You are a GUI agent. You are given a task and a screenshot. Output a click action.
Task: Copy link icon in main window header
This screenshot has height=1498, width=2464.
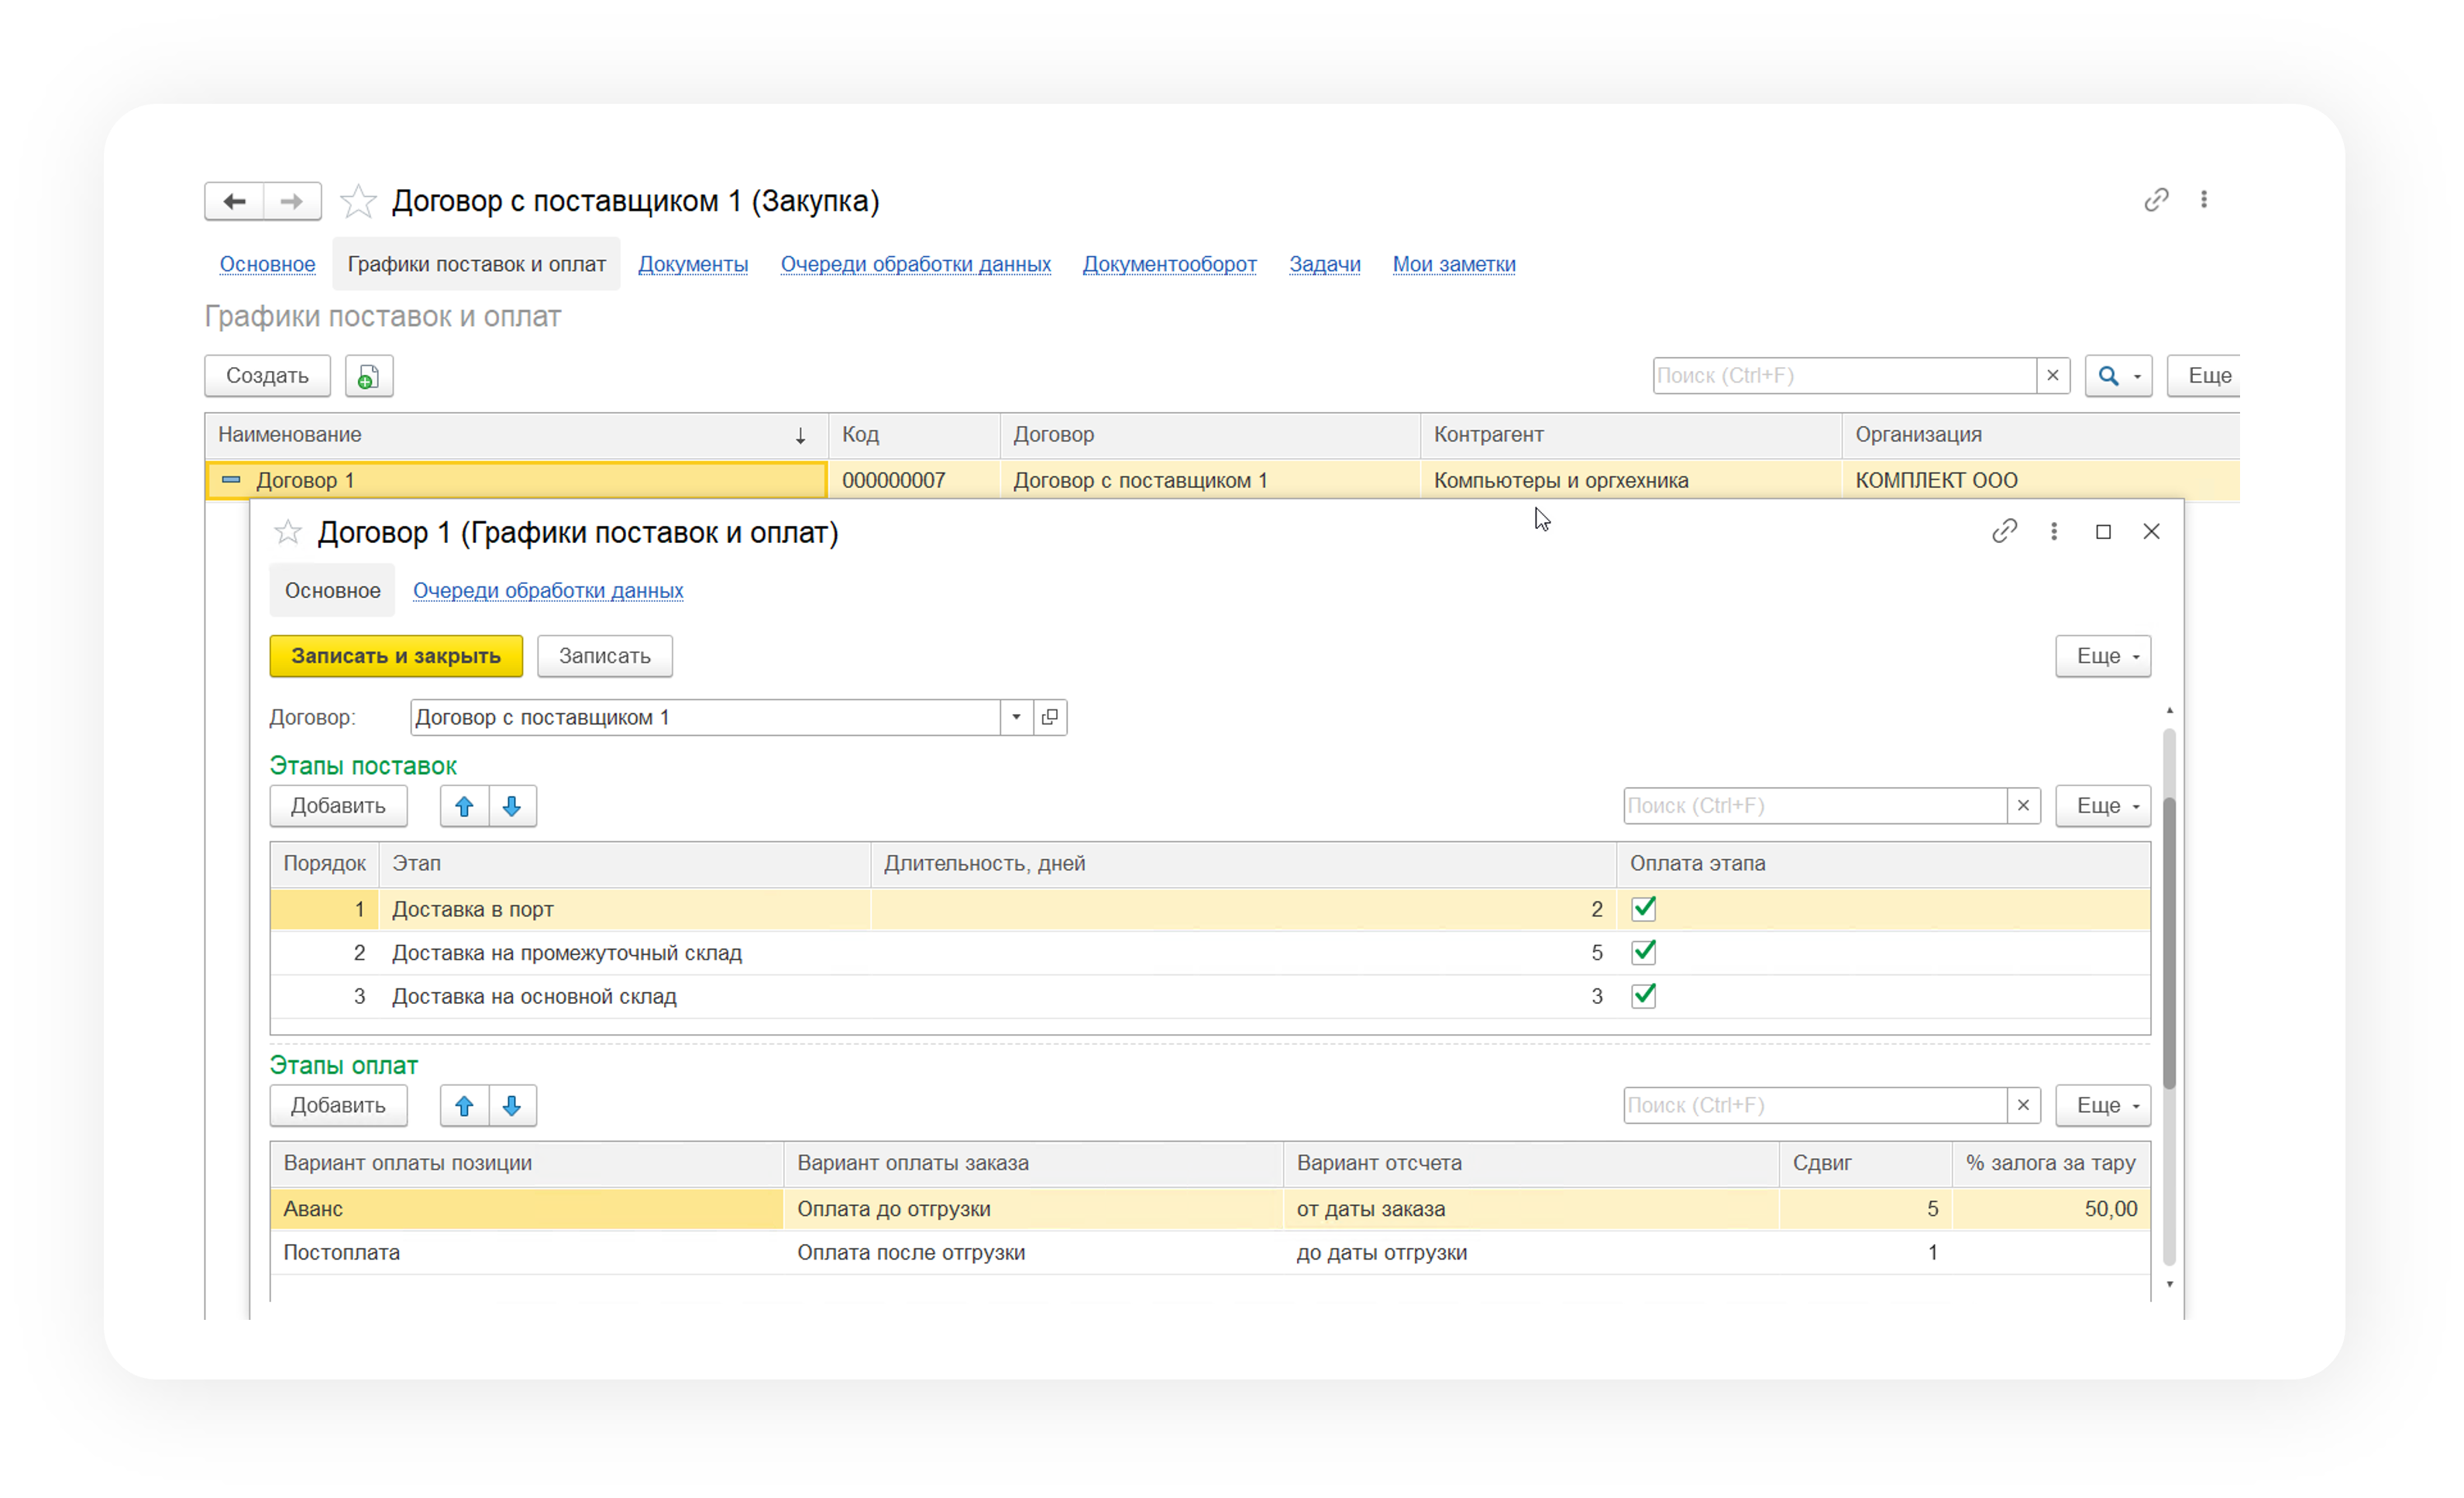[x=2156, y=200]
